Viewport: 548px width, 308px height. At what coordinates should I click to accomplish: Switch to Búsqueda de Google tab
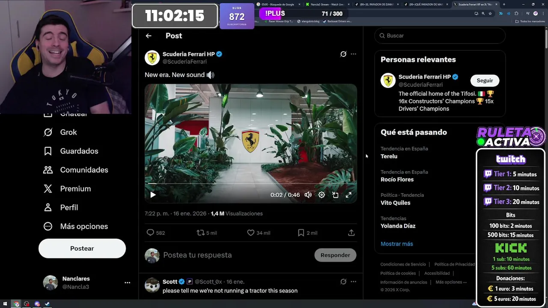[x=278, y=4]
